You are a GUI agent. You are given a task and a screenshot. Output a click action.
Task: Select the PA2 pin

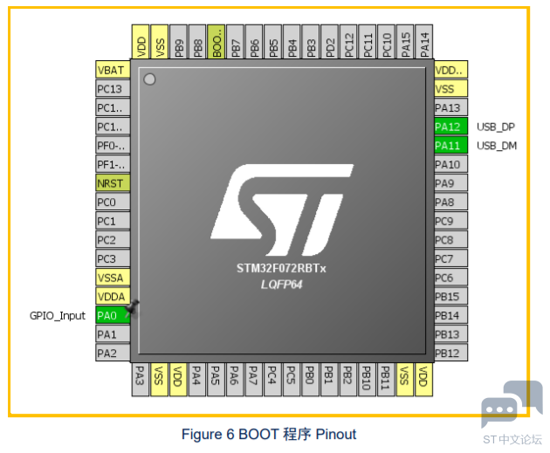113,353
